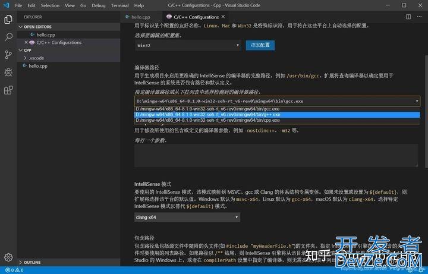Image resolution: width=428 pixels, height=274 pixels.
Task: Open the Win32 configuration dropdown
Action: point(188,45)
